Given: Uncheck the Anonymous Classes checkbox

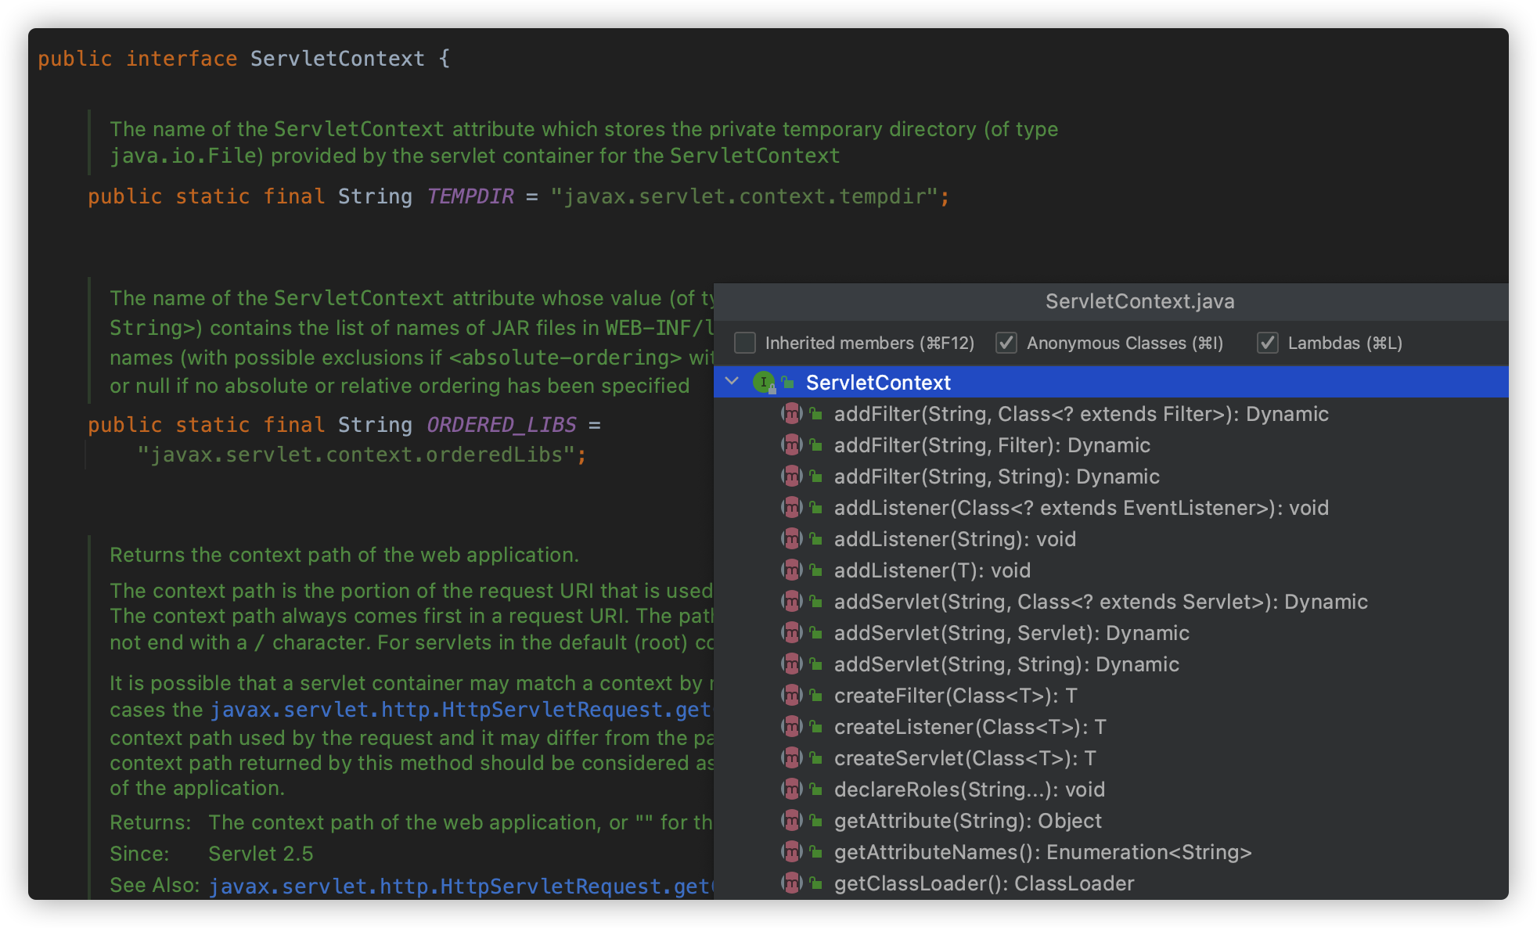Looking at the screenshot, I should [x=1006, y=343].
